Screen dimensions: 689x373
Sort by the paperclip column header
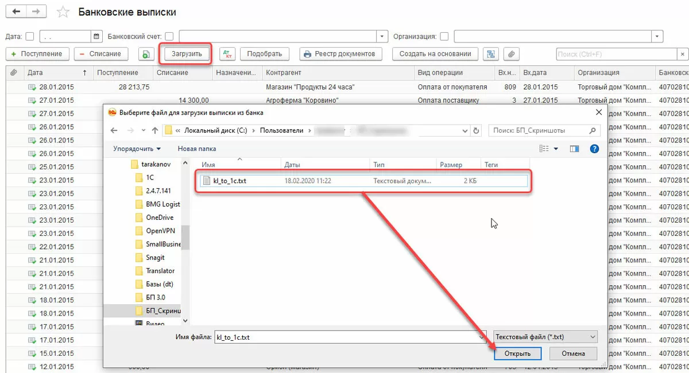pyautogui.click(x=14, y=73)
